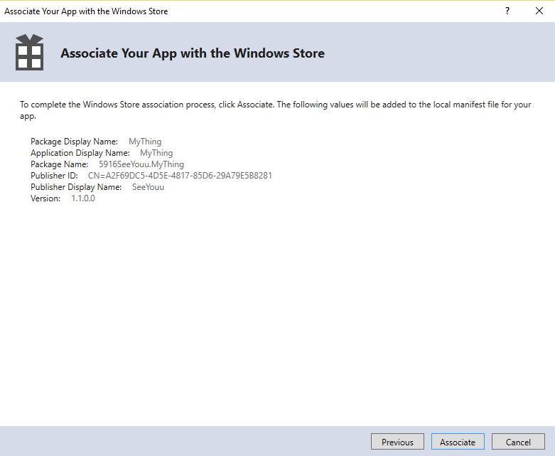Image resolution: width=555 pixels, height=456 pixels.
Task: Close the Associate Your App dialog
Action: click(539, 11)
